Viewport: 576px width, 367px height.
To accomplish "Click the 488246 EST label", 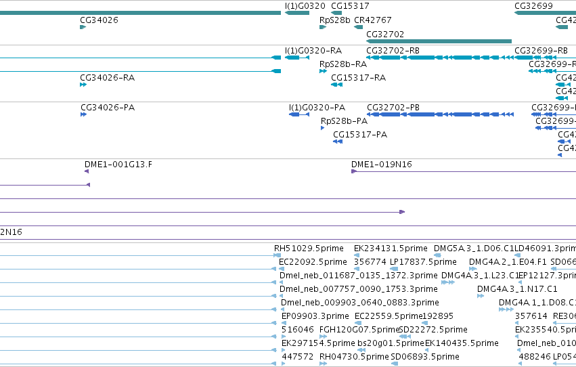I will point(535,357).
